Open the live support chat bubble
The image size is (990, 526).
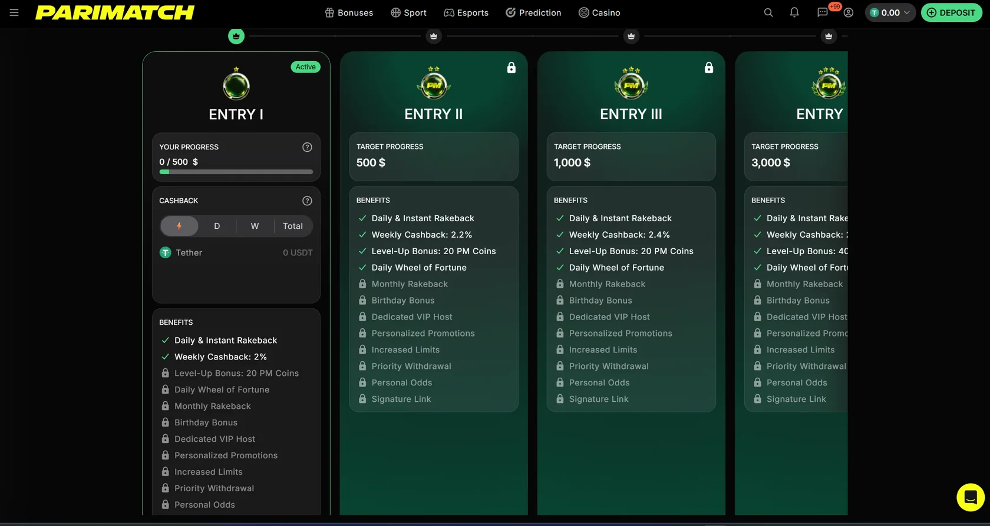pos(971,497)
